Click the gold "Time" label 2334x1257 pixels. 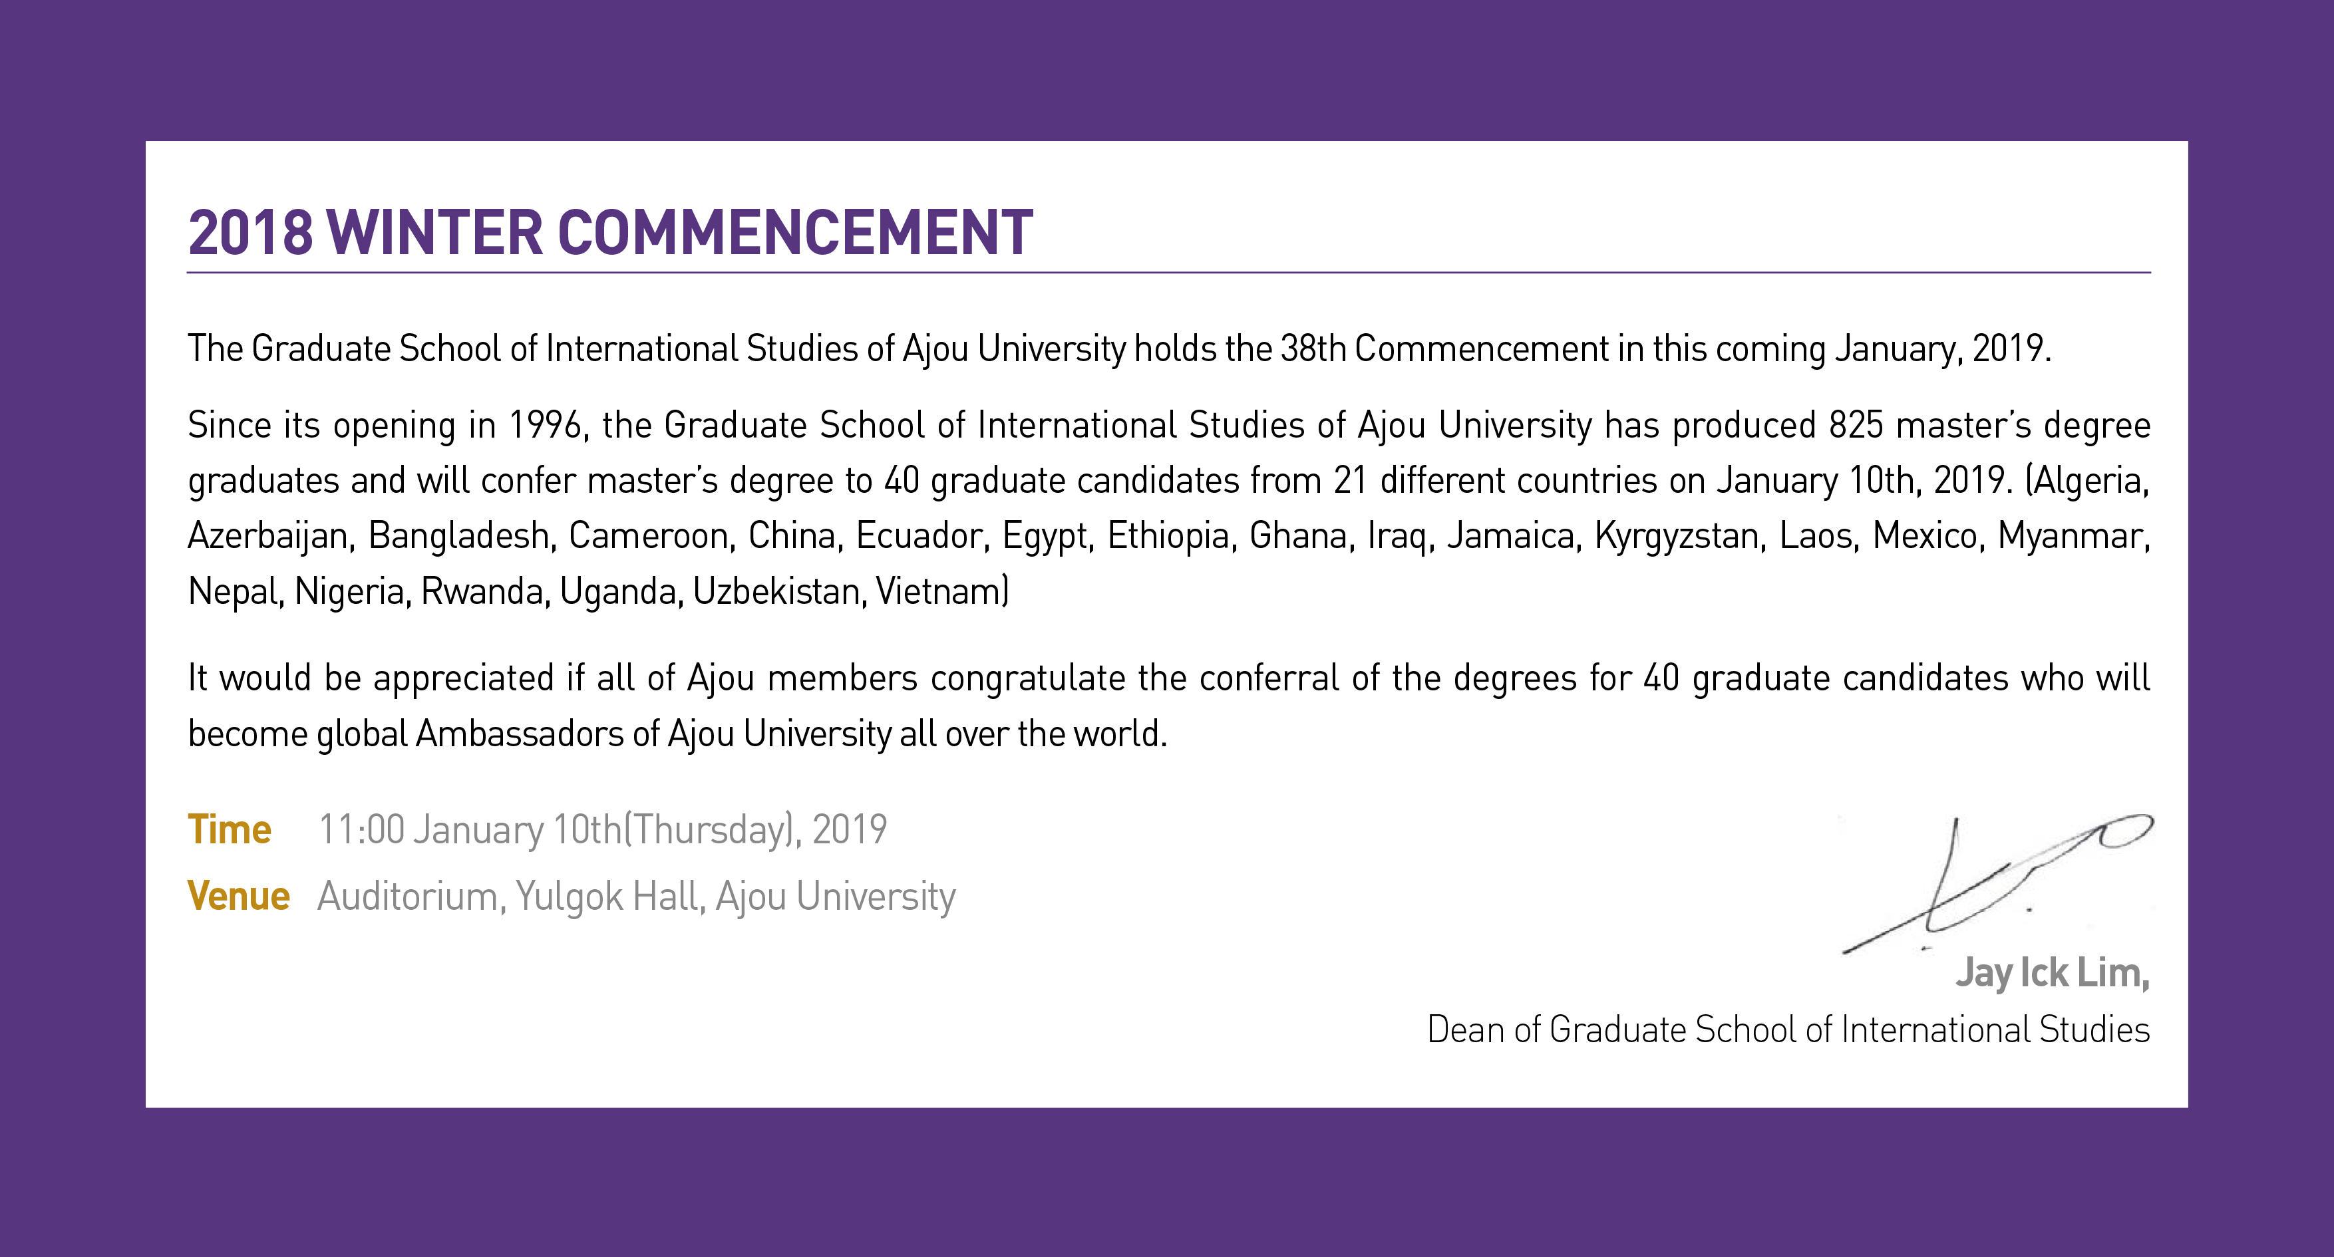230,829
